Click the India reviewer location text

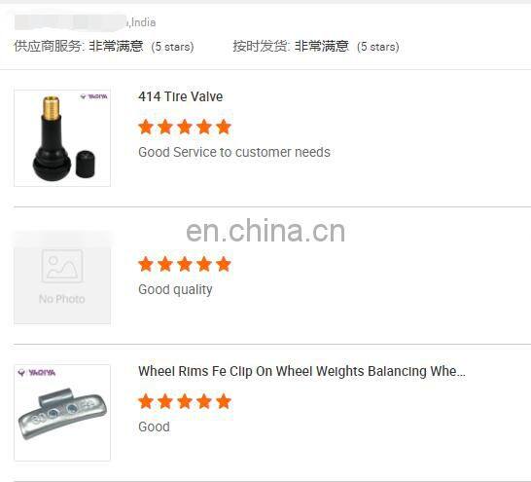(x=143, y=22)
